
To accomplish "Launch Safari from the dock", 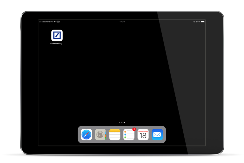I will (86, 134).
